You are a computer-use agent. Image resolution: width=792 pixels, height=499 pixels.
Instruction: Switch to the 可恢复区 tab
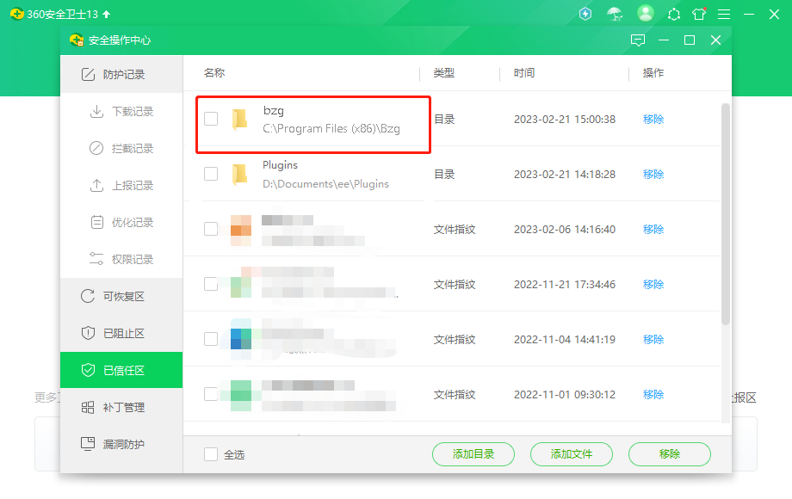[121, 296]
